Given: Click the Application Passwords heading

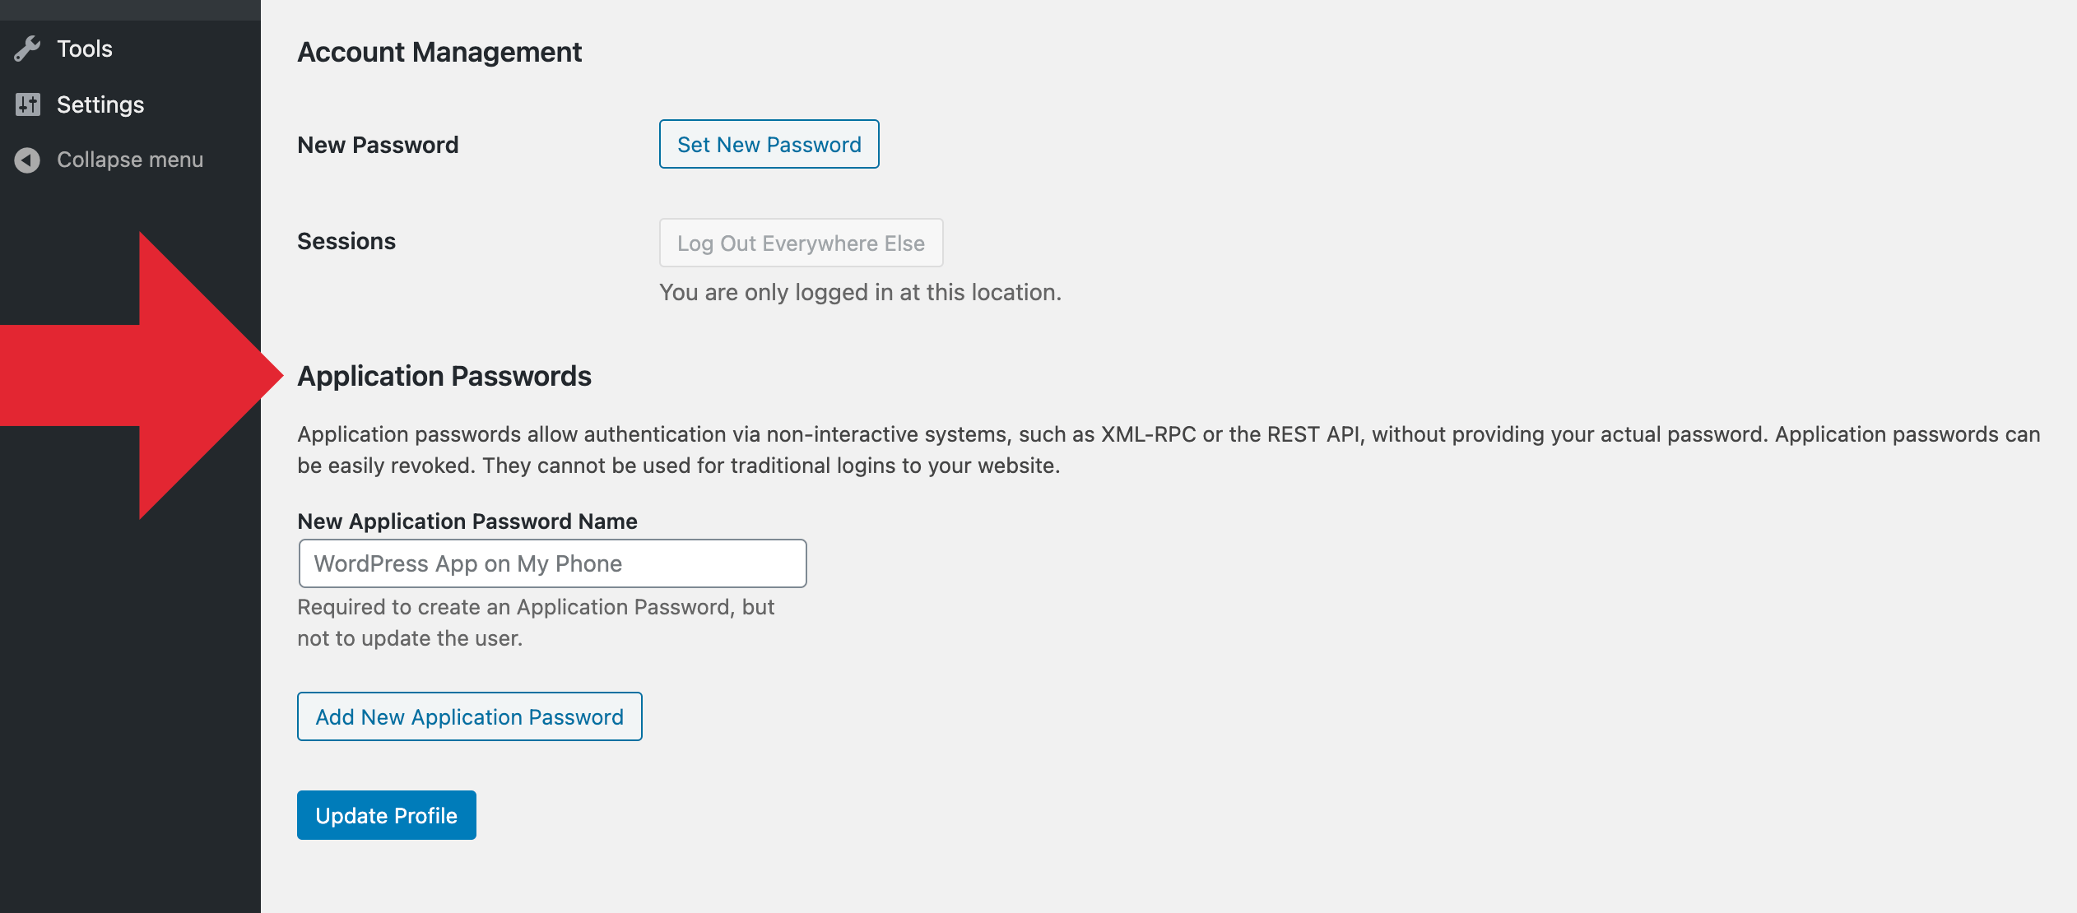Looking at the screenshot, I should tap(446, 376).
